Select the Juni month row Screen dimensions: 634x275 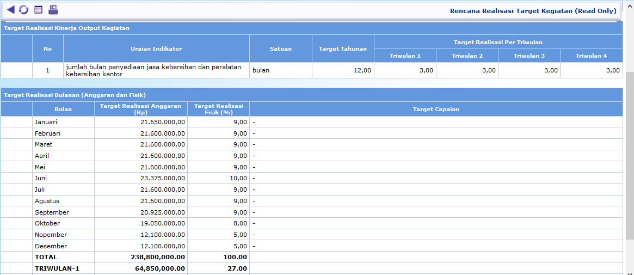41,178
